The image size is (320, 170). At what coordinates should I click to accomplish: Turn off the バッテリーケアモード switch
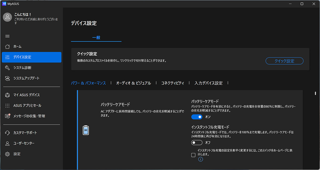[x=197, y=117]
